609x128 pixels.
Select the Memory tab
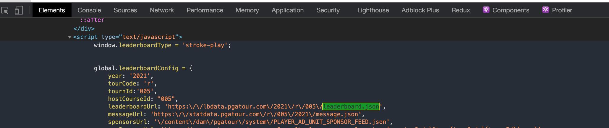[x=247, y=10]
